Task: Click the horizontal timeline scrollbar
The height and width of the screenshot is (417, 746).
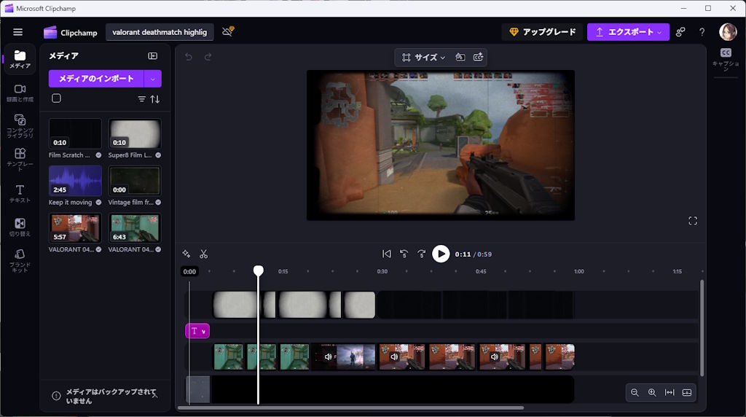Action: click(350, 408)
